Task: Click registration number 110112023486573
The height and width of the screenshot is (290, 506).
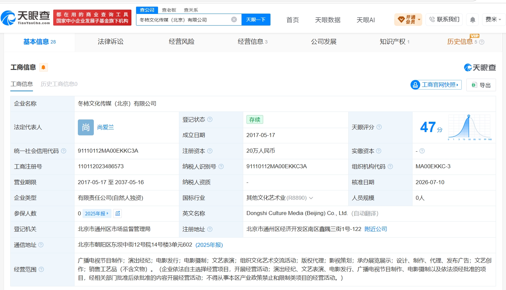Action: [x=101, y=167]
